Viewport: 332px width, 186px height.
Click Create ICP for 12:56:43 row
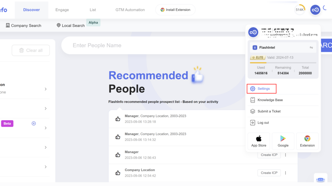coord(269,155)
